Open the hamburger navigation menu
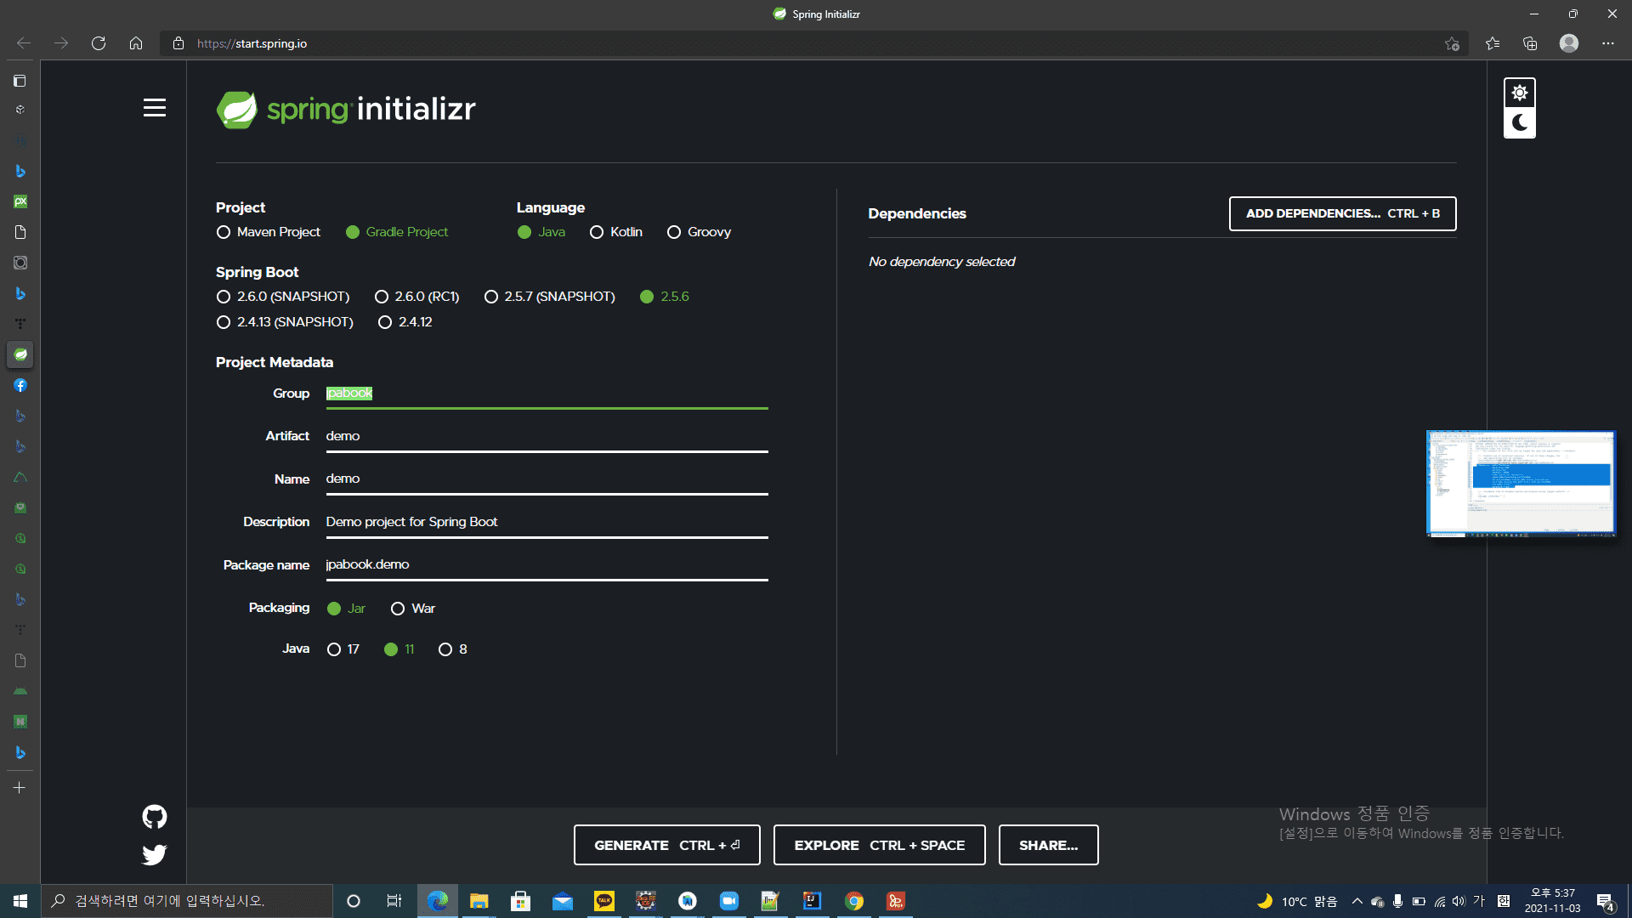 tap(155, 108)
